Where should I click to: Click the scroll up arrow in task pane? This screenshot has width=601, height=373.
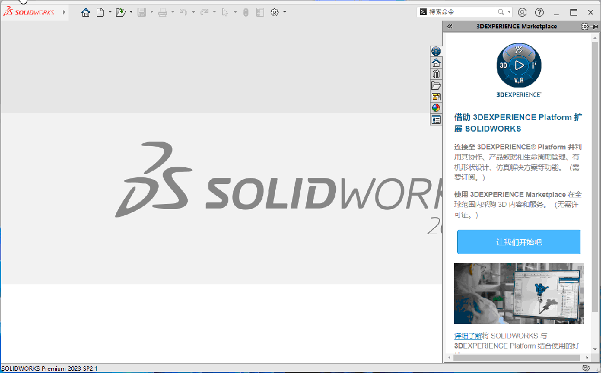pos(595,37)
